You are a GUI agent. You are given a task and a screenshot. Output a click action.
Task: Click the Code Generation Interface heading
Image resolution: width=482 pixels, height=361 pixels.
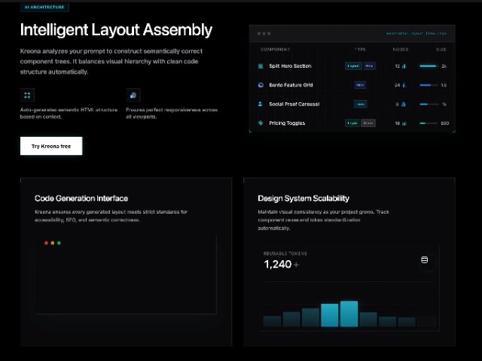pos(81,199)
